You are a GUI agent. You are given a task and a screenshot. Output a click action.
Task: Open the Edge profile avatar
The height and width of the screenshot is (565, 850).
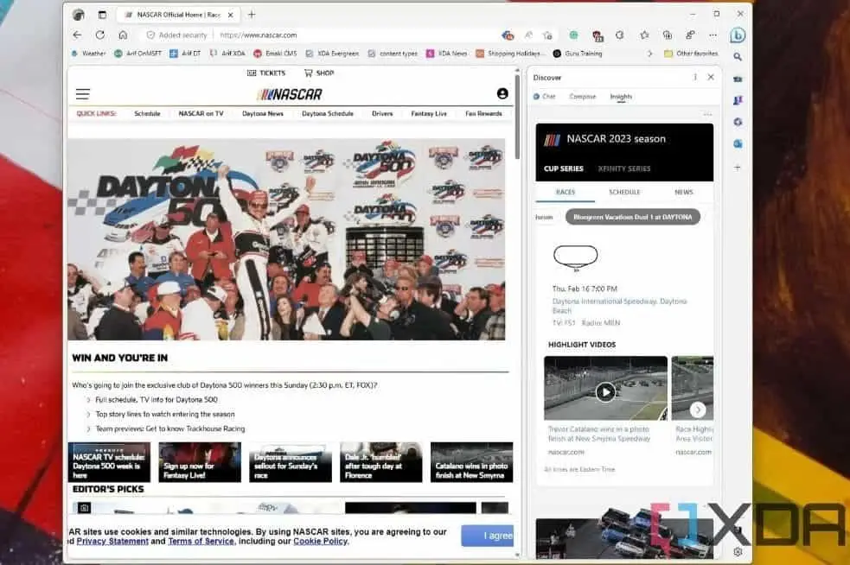pos(79,16)
